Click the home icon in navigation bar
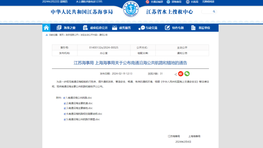This screenshot has height=148, width=263. point(46,28)
